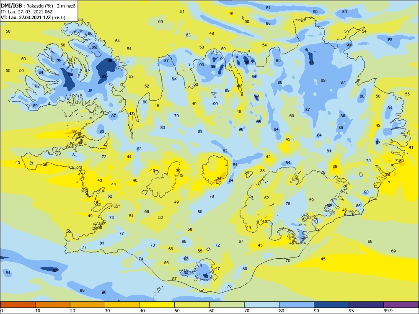Select the legend scale label '20'
This screenshot has width=419, height=314.
(x=72, y=311)
